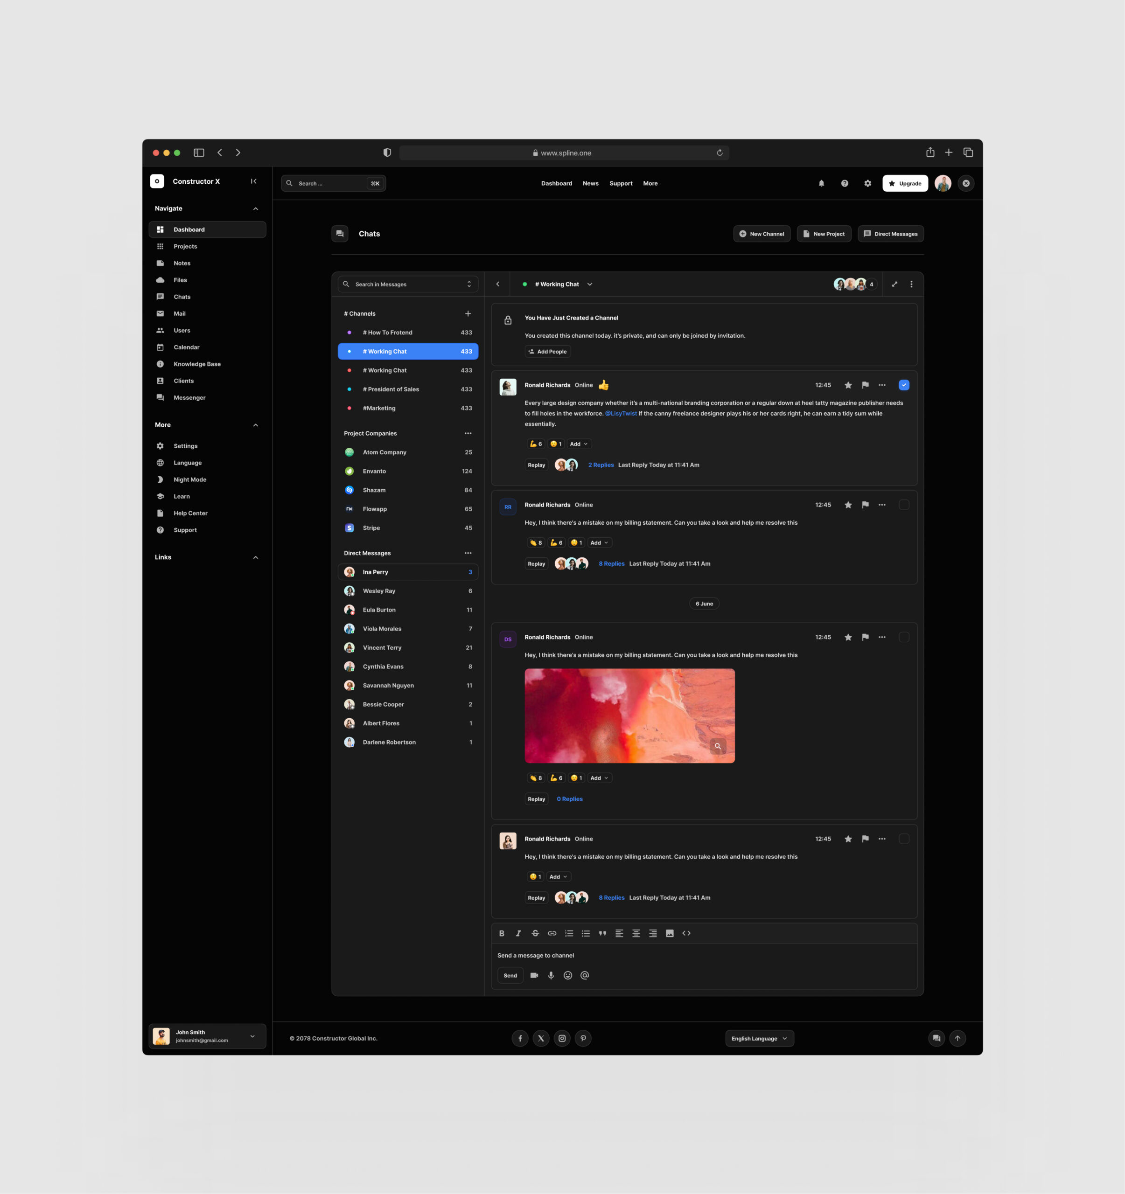Expand chat to fullscreen icon
This screenshot has height=1194, width=1125.
[894, 285]
